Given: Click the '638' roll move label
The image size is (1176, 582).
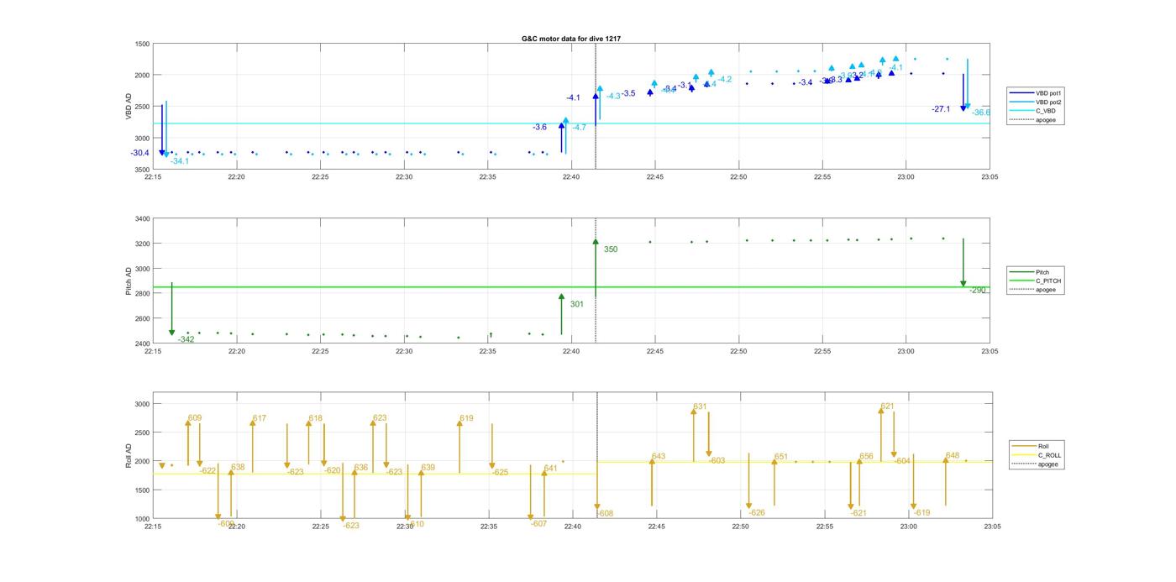Looking at the screenshot, I should click(x=238, y=467).
